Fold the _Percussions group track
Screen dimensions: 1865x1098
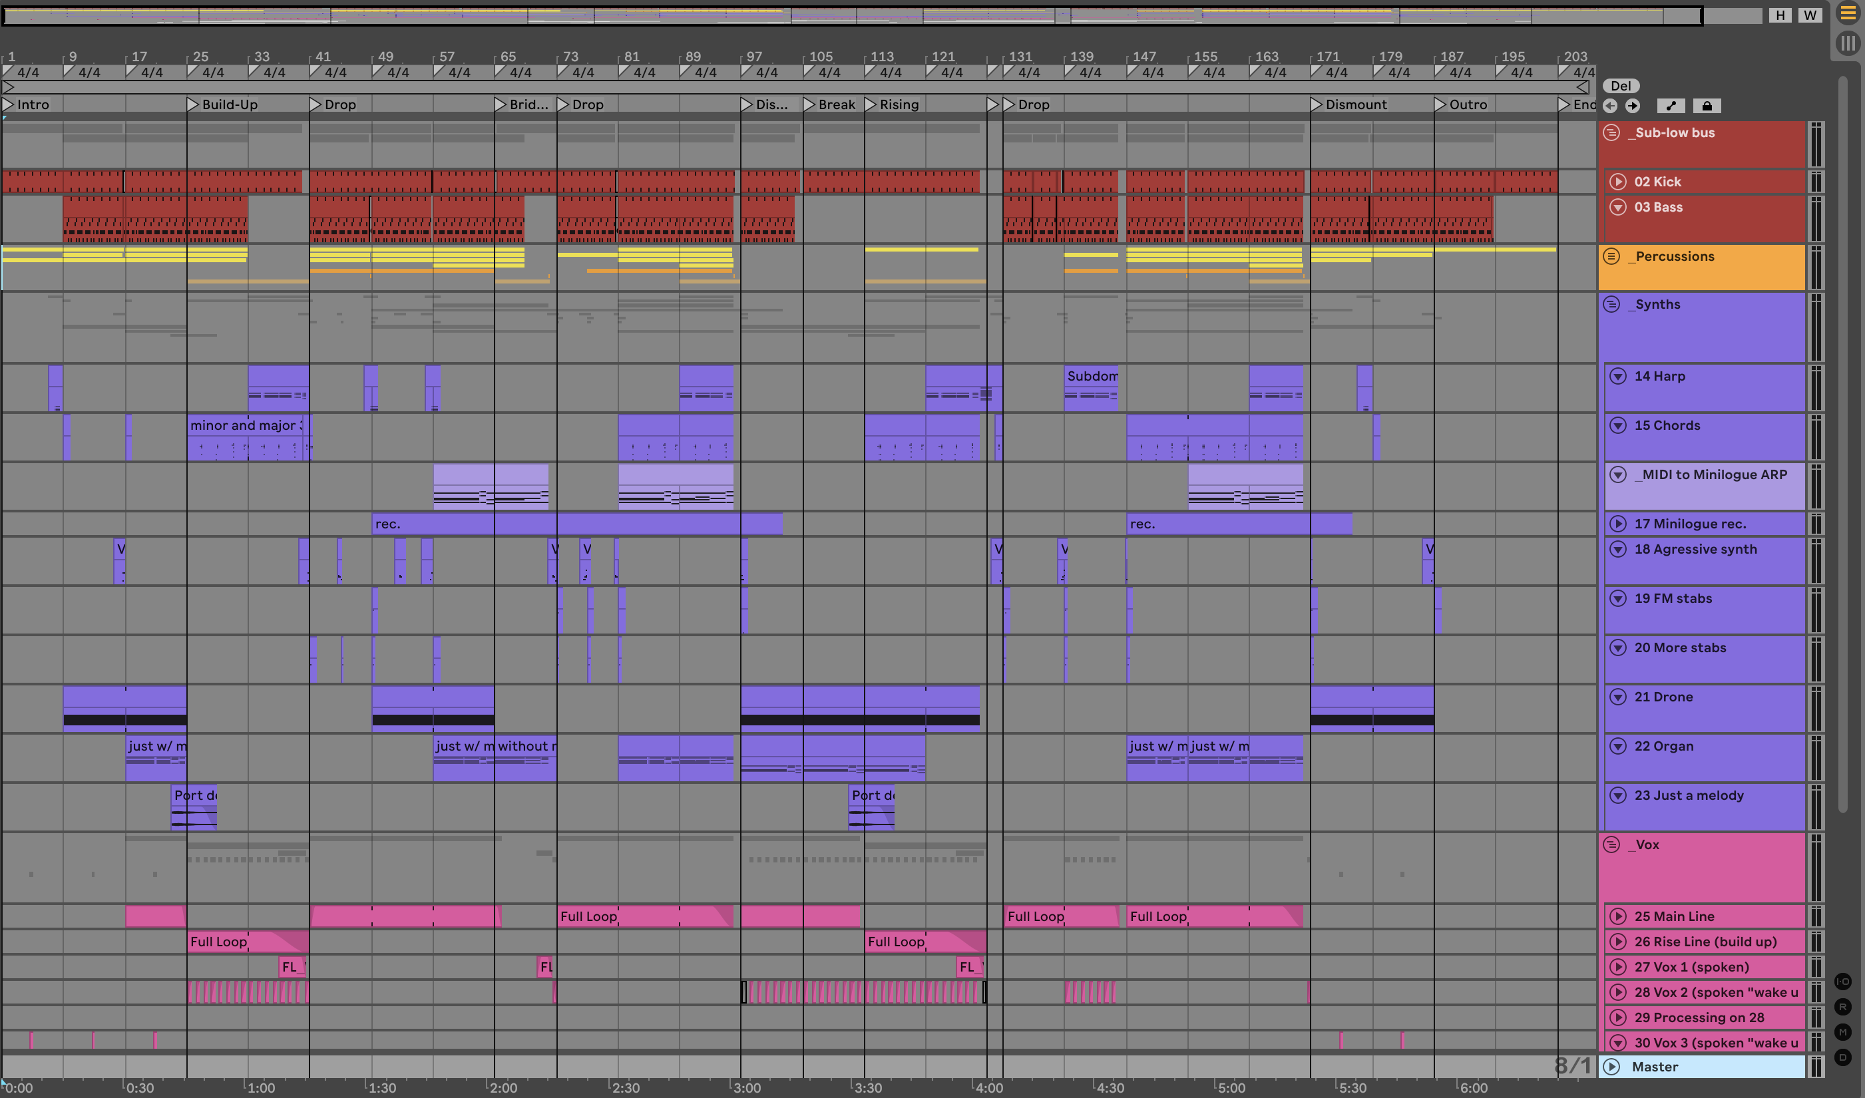pos(1612,256)
